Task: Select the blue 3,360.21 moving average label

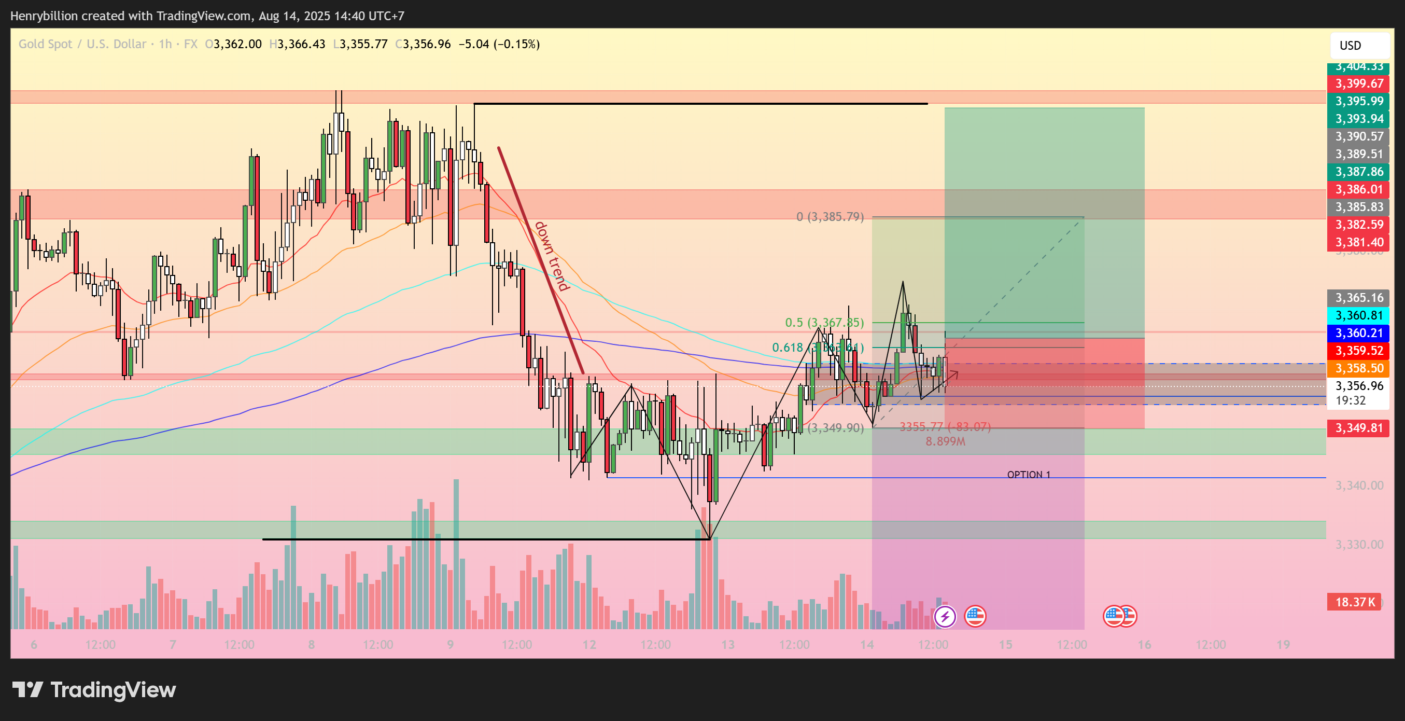Action: point(1358,333)
